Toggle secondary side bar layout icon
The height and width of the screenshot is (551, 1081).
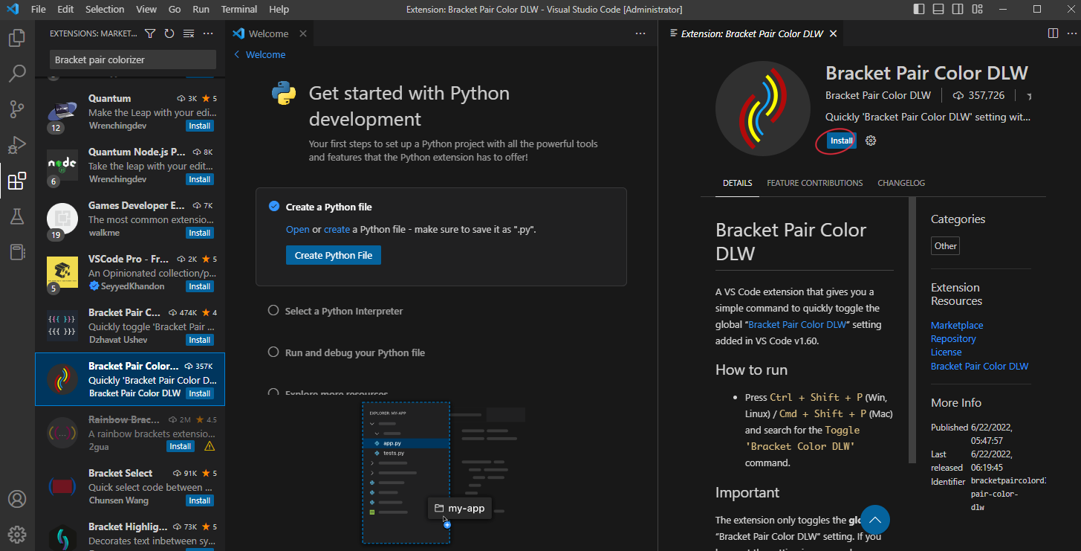click(958, 10)
